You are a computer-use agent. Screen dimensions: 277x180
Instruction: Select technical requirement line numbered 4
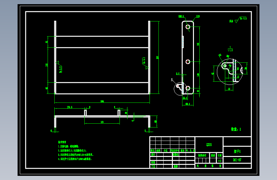75,159
